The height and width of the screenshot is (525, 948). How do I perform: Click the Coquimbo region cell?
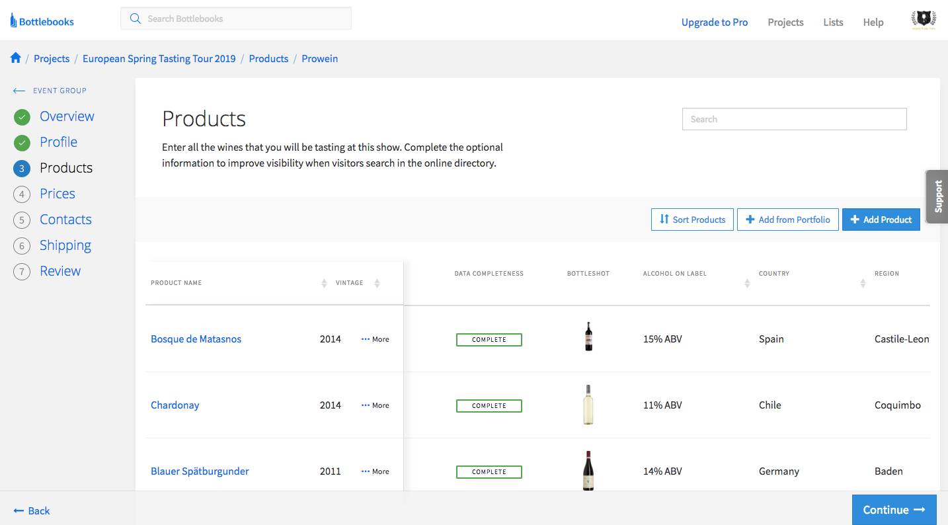(898, 405)
